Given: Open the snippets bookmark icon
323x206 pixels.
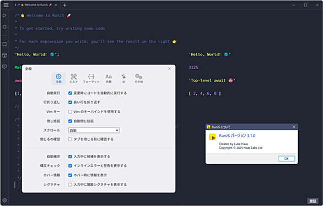Looking at the screenshot, I should (x=4, y=44).
